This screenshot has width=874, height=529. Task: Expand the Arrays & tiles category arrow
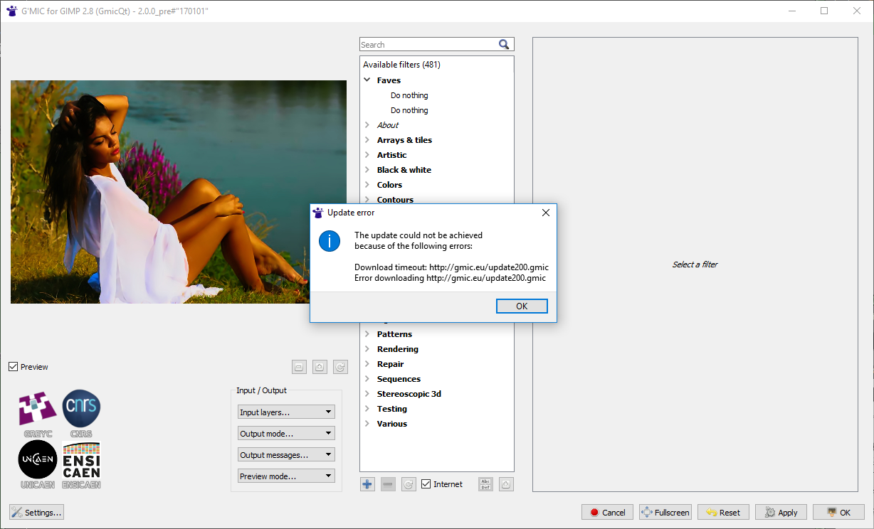[367, 140]
